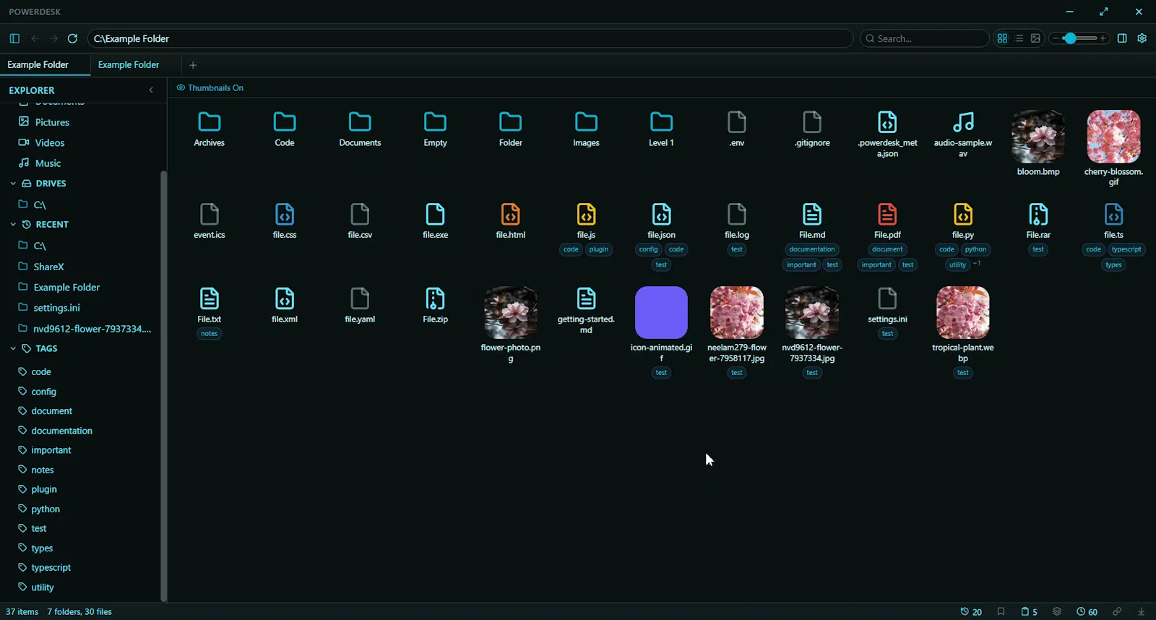Collapse the DRIVES section
This screenshot has width=1156, height=620.
tap(13, 184)
